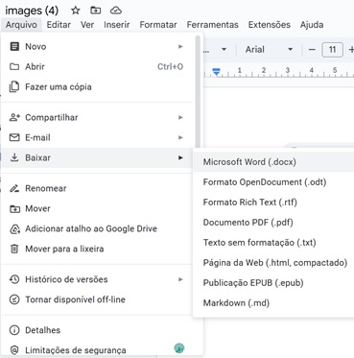Download as Página da Web (.html, compactado)
This screenshot has width=354, height=358.
[273, 263]
